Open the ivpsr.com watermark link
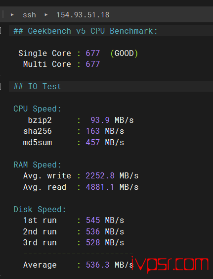The width and height of the screenshot is (213, 279). (170, 265)
